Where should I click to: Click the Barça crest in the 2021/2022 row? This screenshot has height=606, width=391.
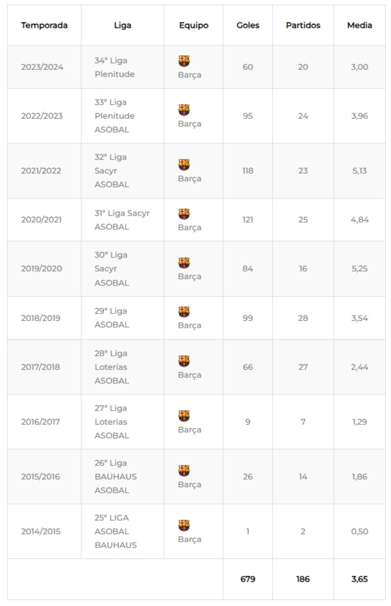coord(184,165)
